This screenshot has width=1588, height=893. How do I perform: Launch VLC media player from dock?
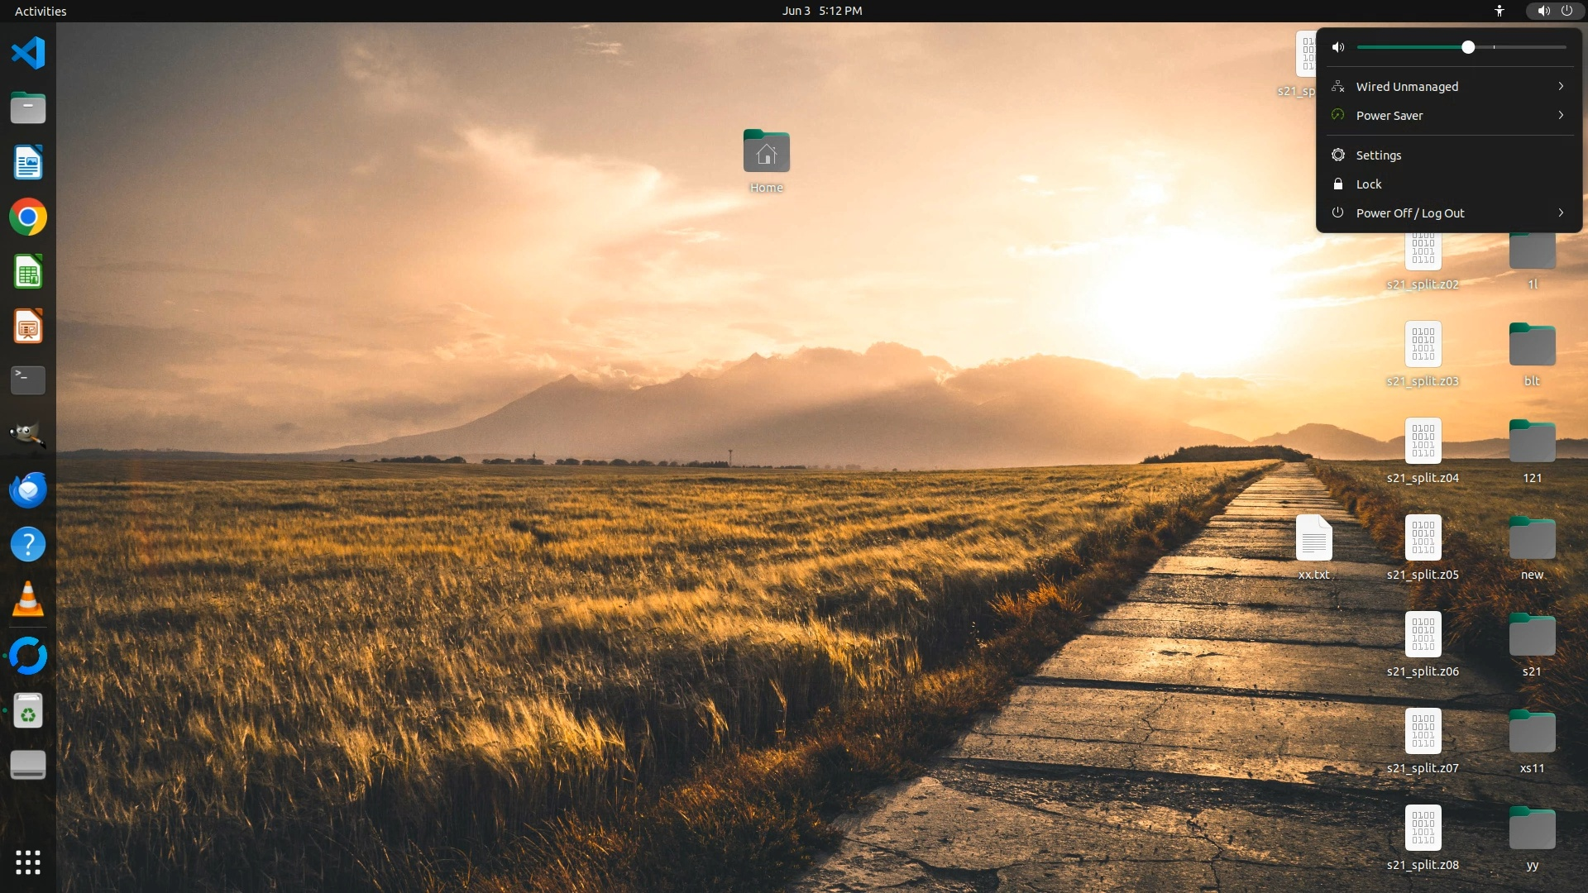click(x=28, y=599)
